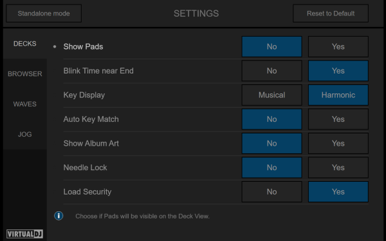Open the DECKS settings tab
The width and height of the screenshot is (386, 241).
point(25,44)
